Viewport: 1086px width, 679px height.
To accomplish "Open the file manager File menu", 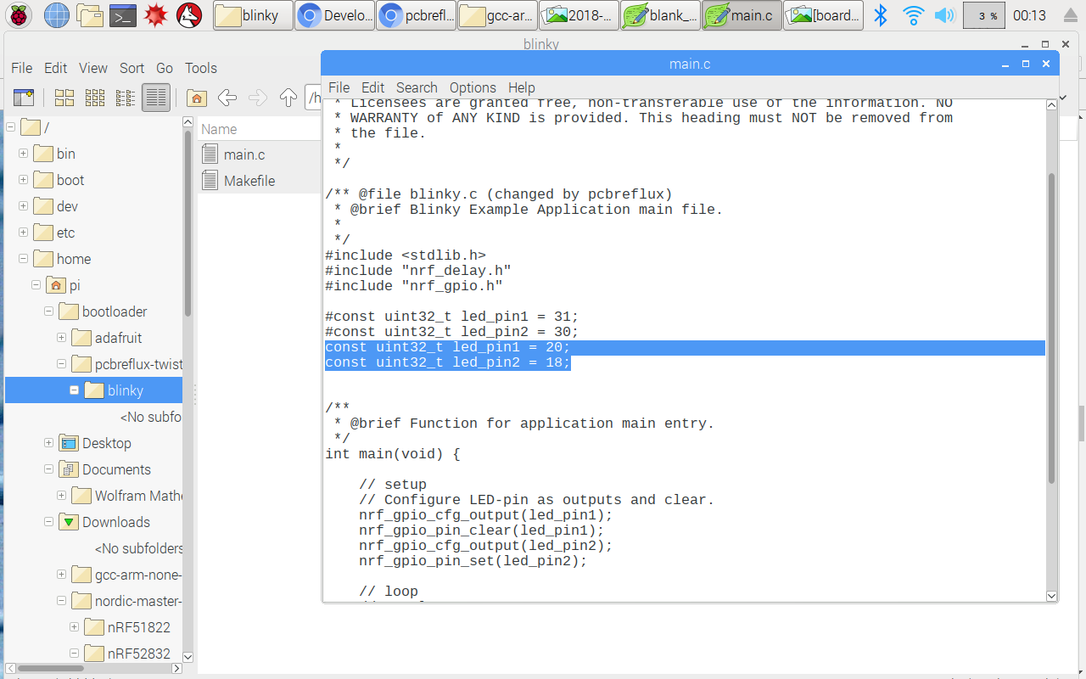I will tap(21, 68).
